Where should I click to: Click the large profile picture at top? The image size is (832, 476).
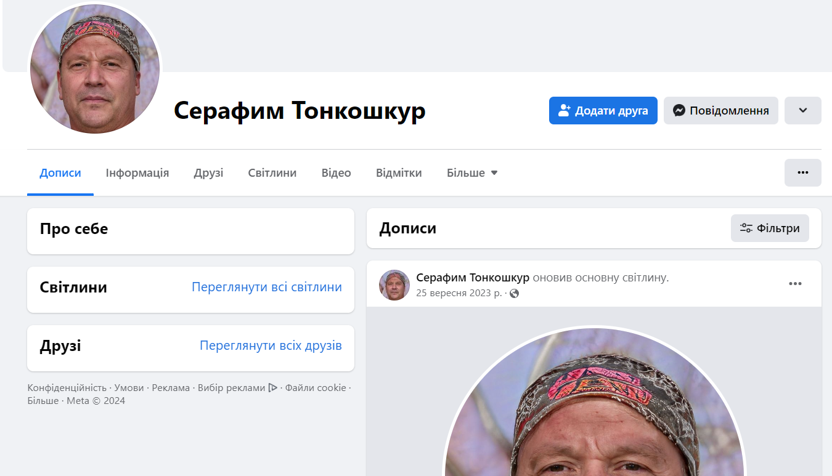95,69
